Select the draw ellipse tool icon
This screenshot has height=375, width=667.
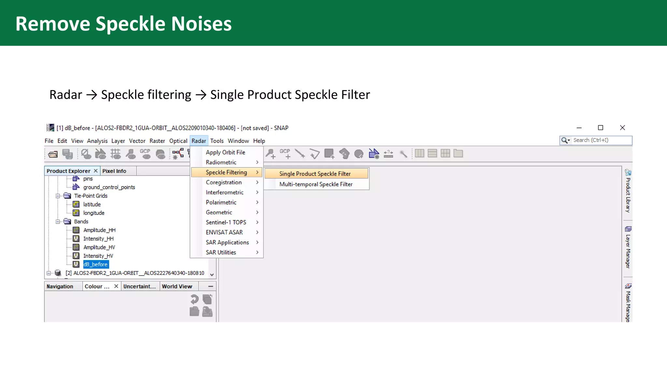coord(359,154)
